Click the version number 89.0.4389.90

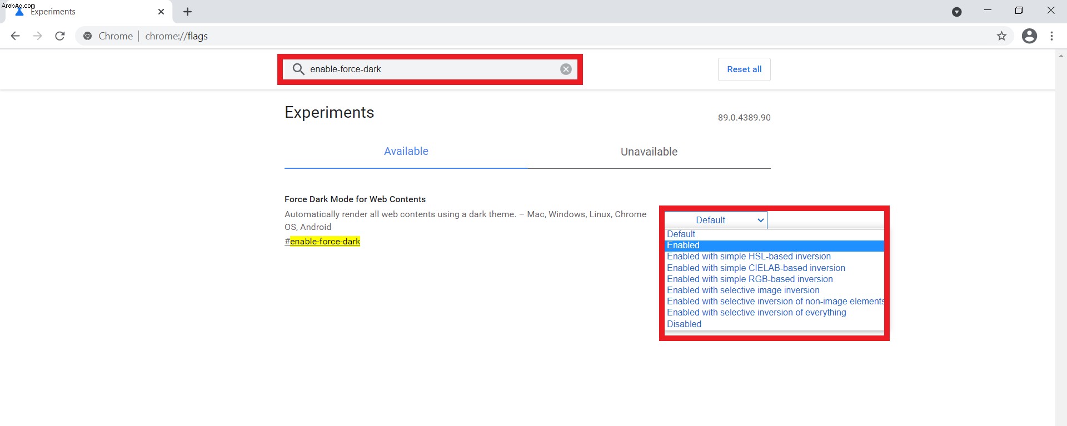click(744, 118)
